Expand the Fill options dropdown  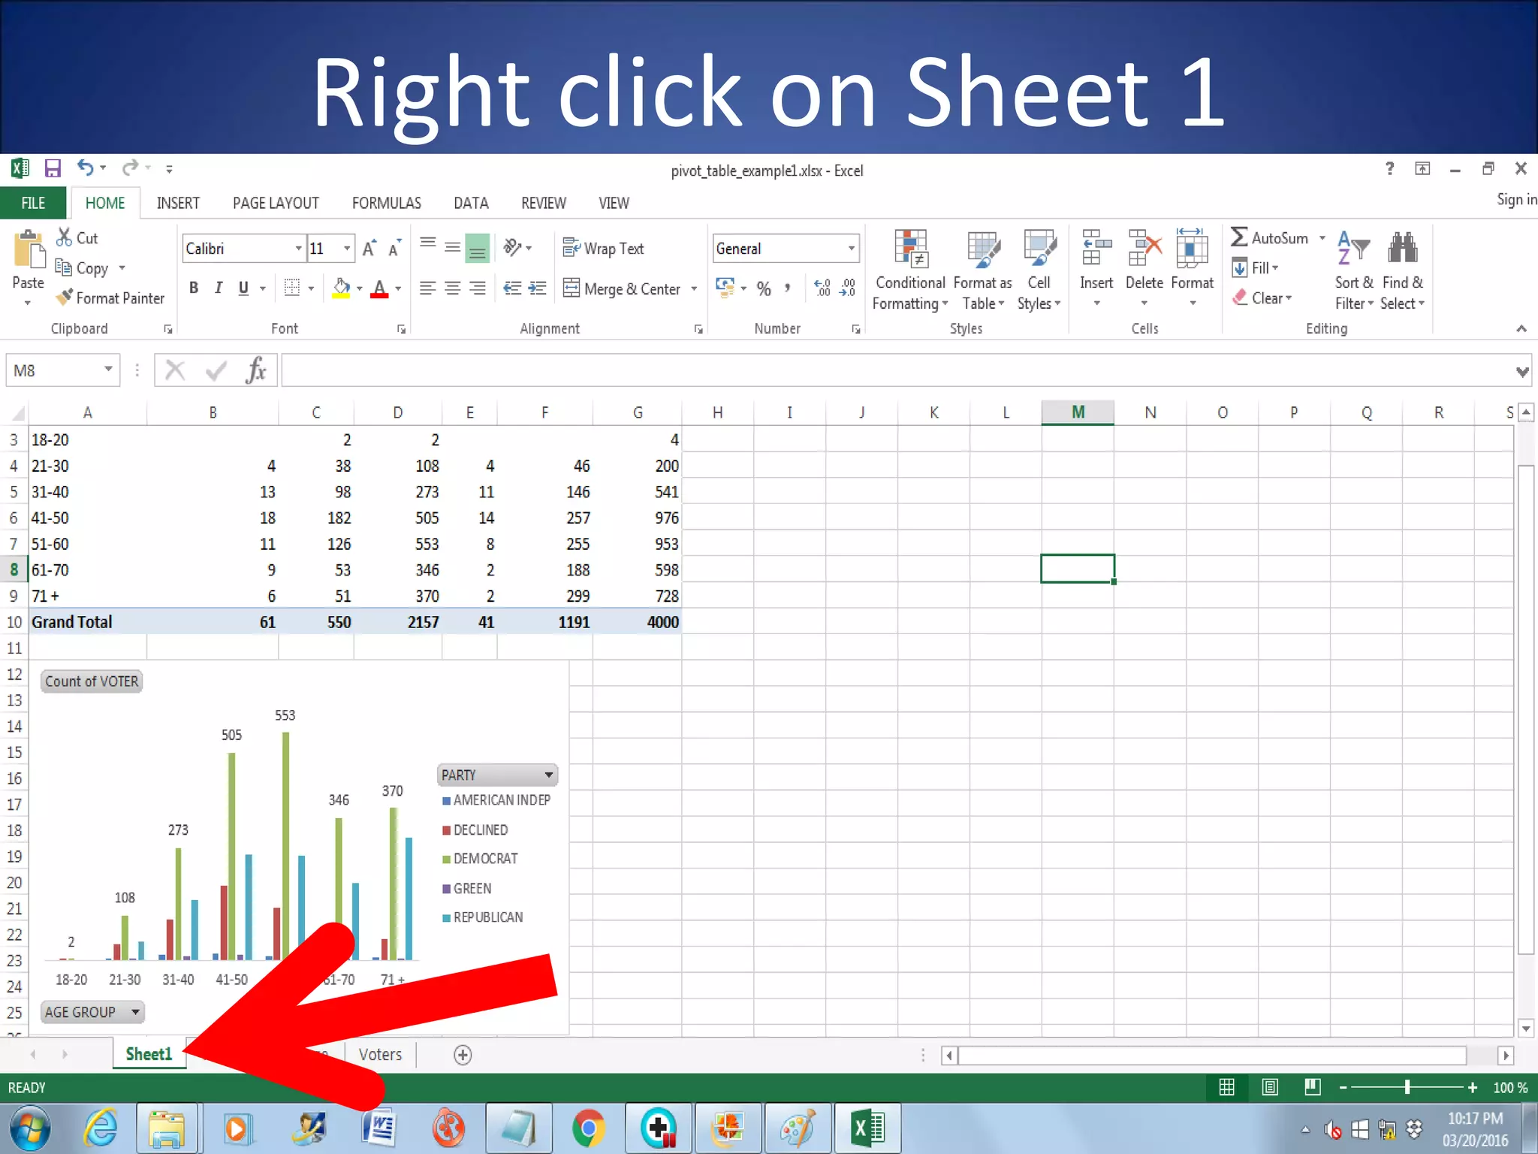[x=1275, y=267]
